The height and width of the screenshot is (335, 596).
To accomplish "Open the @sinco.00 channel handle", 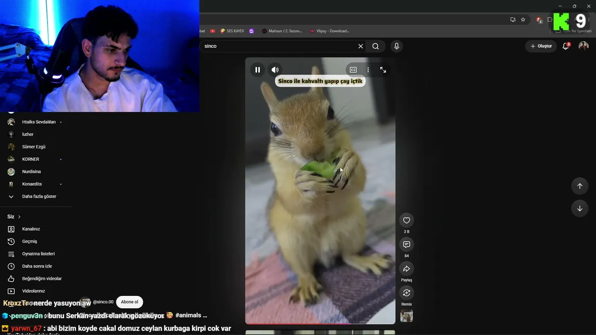I will (103, 302).
